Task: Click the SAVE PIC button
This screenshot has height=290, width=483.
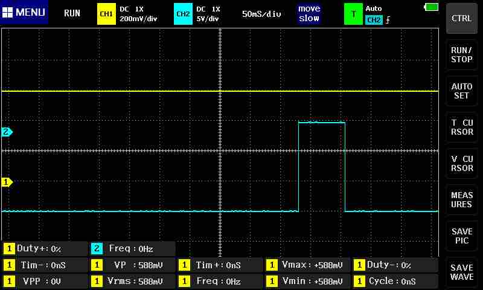Action: tap(462, 236)
